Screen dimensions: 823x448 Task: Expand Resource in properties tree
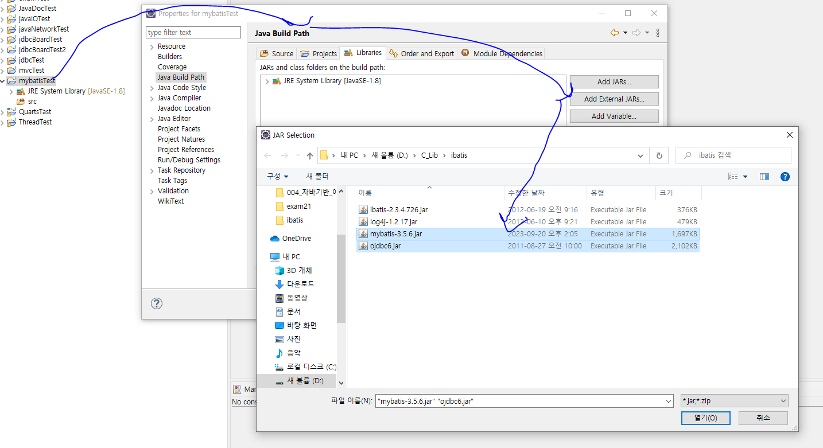(152, 47)
